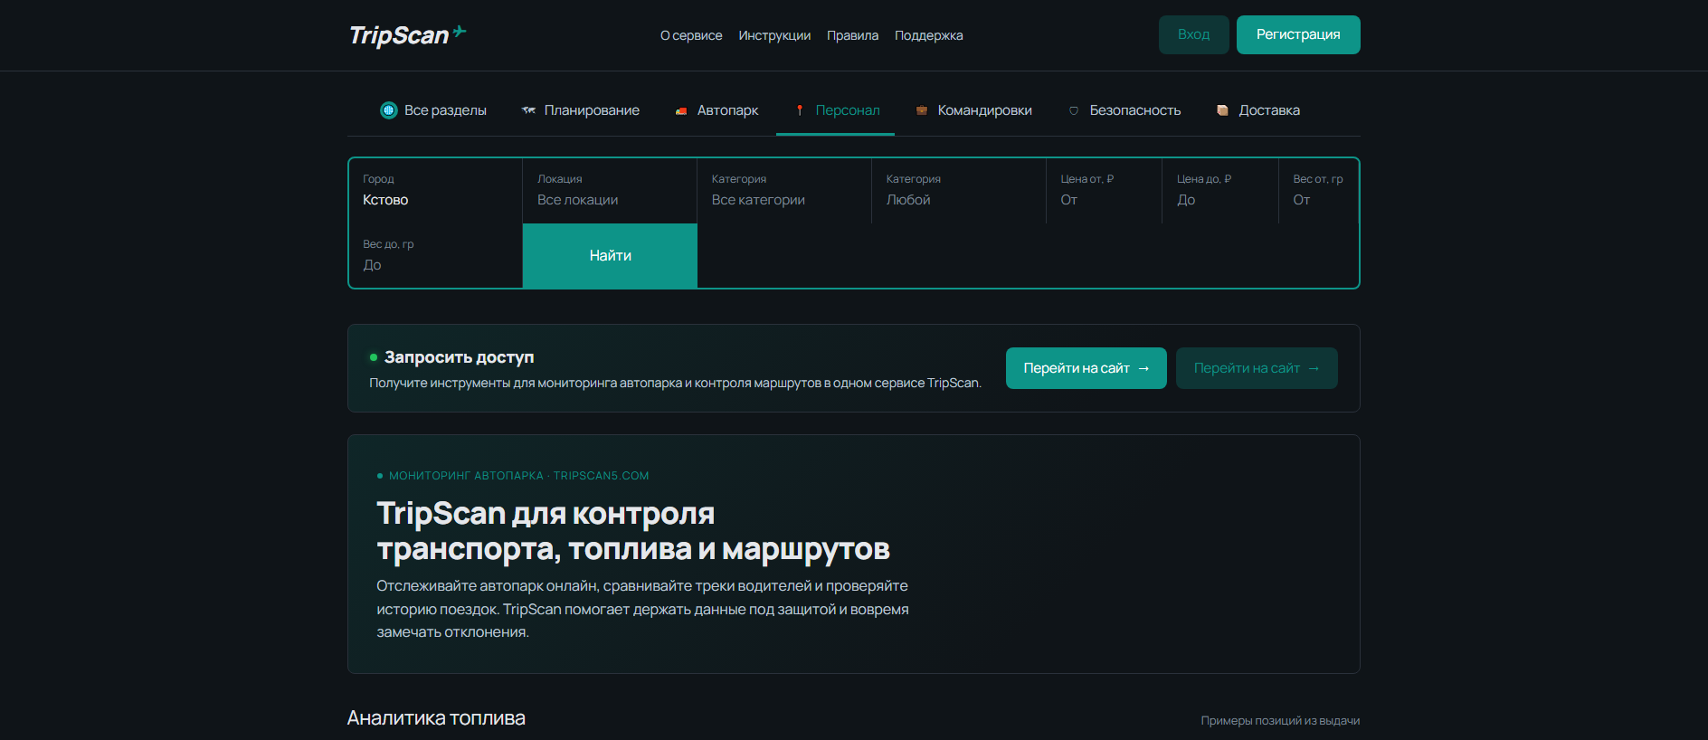This screenshot has width=1708, height=740.
Task: Expand the Локация dropdown
Action: click(x=610, y=191)
